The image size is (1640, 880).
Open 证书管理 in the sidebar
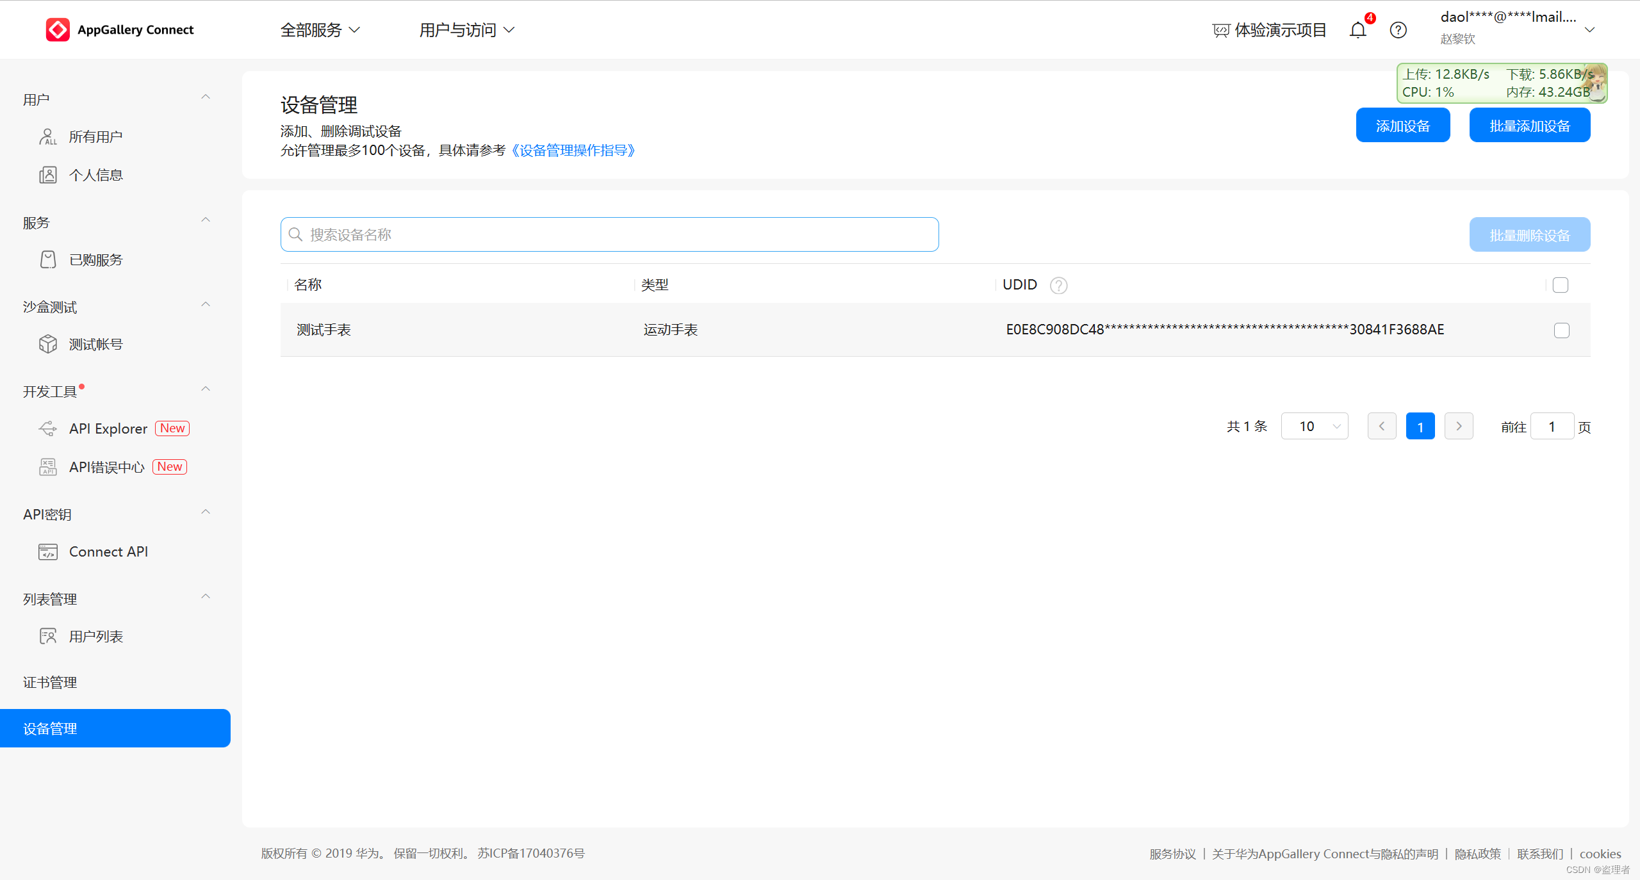[x=50, y=682]
